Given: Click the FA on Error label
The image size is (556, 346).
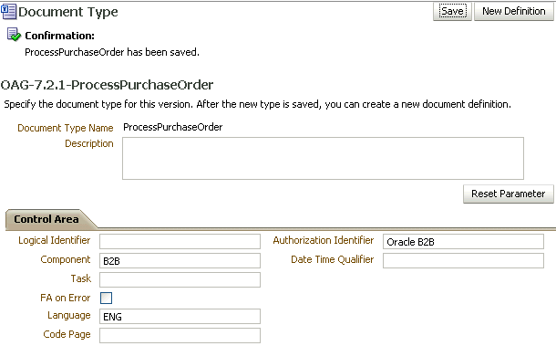Looking at the screenshot, I should 66,298.
